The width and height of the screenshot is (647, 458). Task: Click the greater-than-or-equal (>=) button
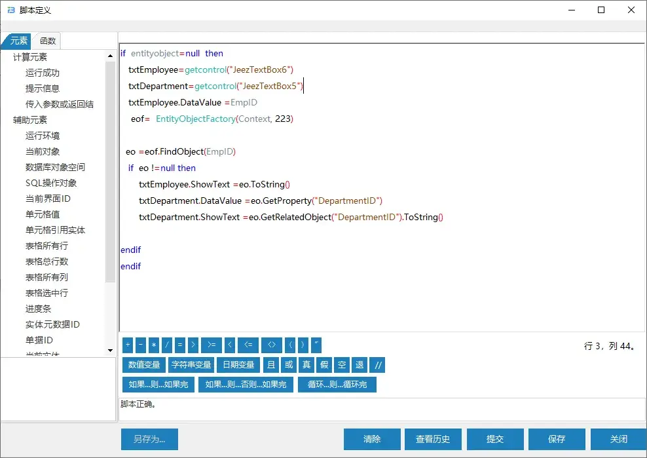tap(211, 345)
